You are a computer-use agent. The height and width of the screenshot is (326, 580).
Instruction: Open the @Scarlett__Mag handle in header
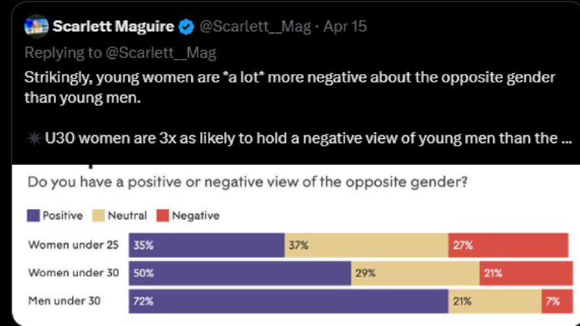click(x=255, y=26)
